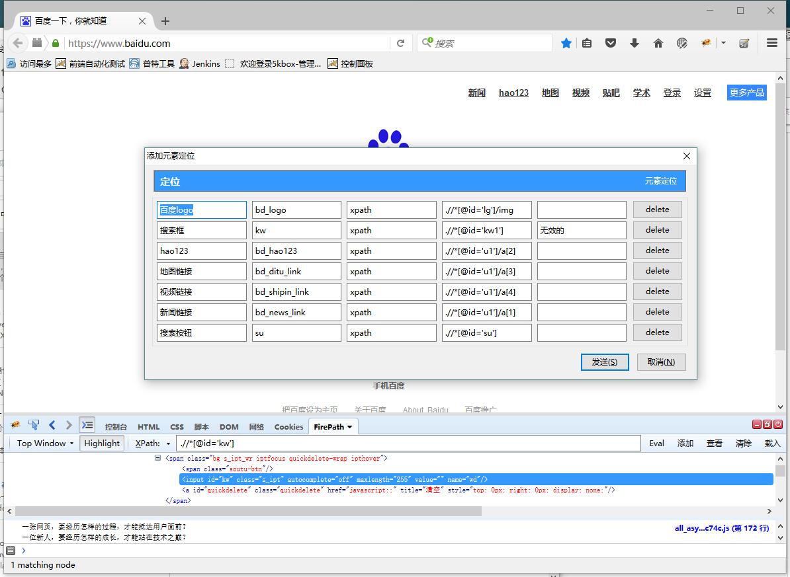
Task: Open the FirePath tab options arrow
Action: pos(349,427)
